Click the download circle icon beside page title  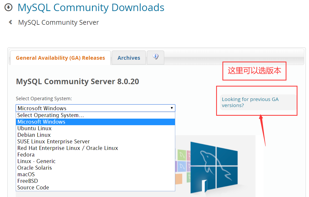[x=8, y=8]
